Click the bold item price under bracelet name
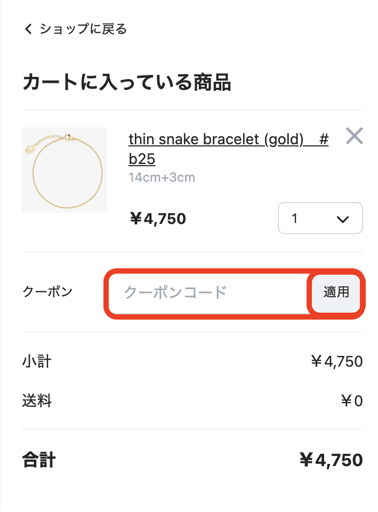378x512 pixels. click(158, 219)
